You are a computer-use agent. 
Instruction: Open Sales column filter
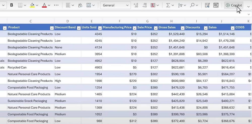point(233,28)
